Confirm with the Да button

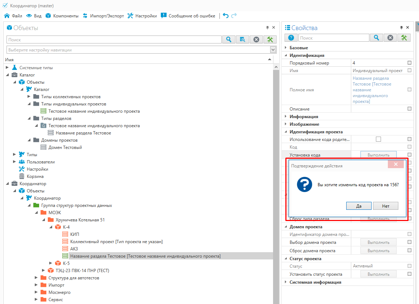tap(359, 206)
